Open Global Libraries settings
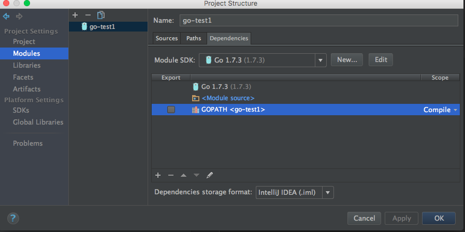 tap(38, 122)
